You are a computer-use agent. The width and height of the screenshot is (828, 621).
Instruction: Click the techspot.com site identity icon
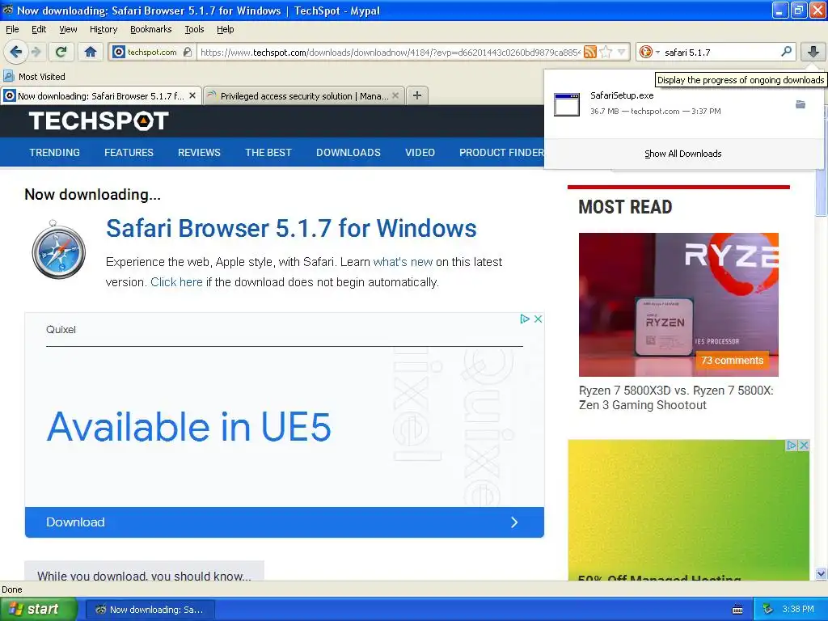coord(120,52)
